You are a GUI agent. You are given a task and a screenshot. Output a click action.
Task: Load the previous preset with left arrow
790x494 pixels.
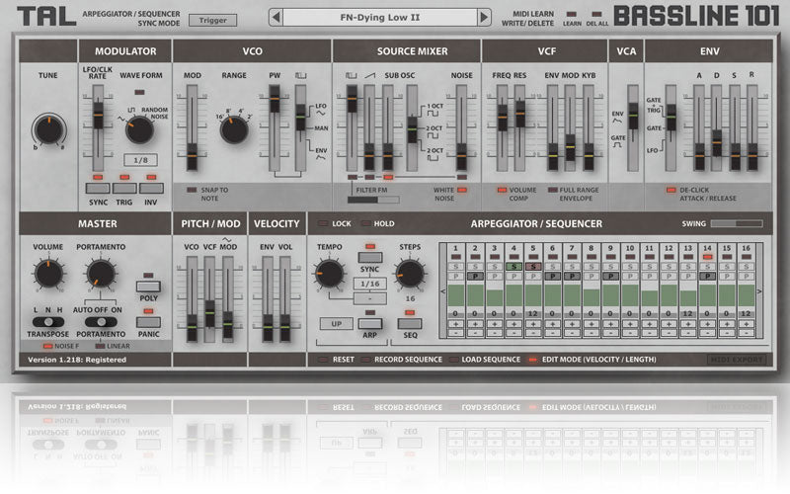(x=276, y=18)
